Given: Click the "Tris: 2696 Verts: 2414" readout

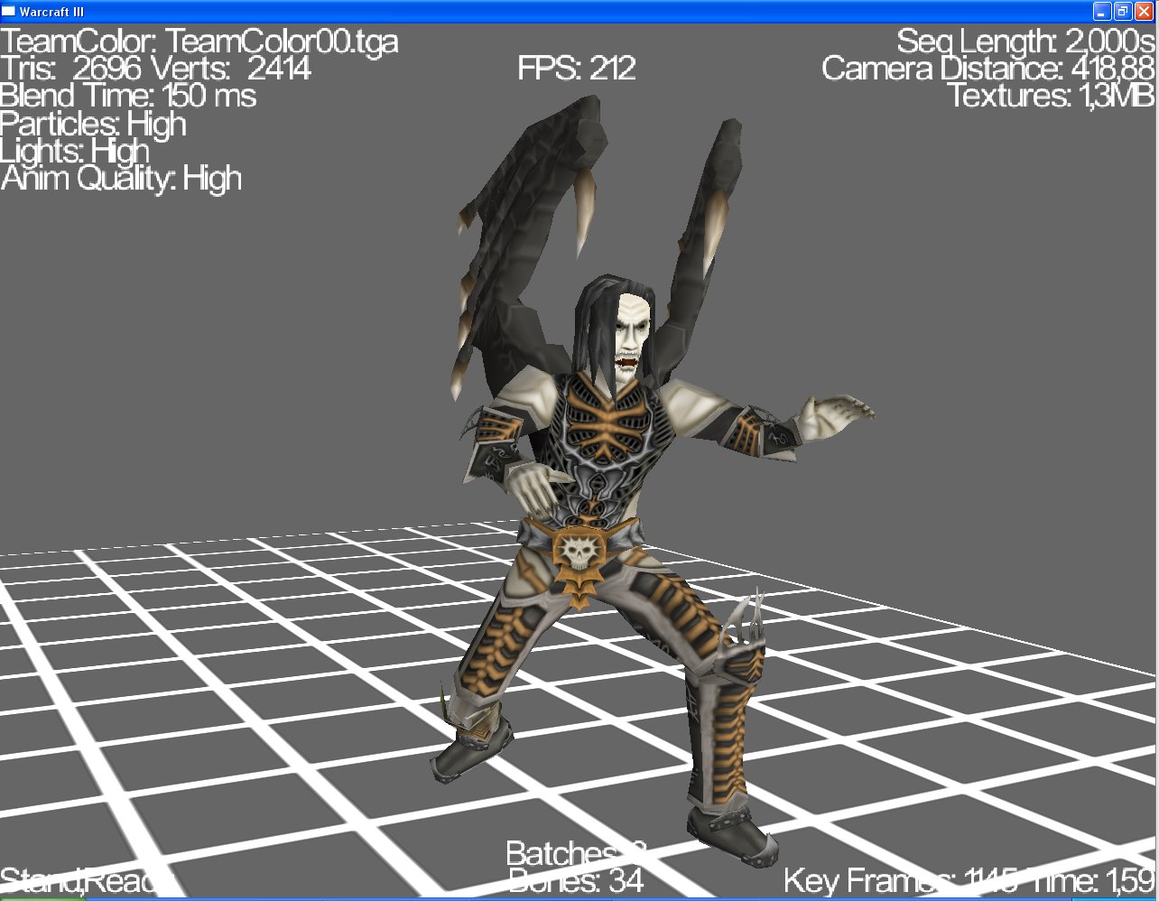Looking at the screenshot, I should click(x=156, y=69).
